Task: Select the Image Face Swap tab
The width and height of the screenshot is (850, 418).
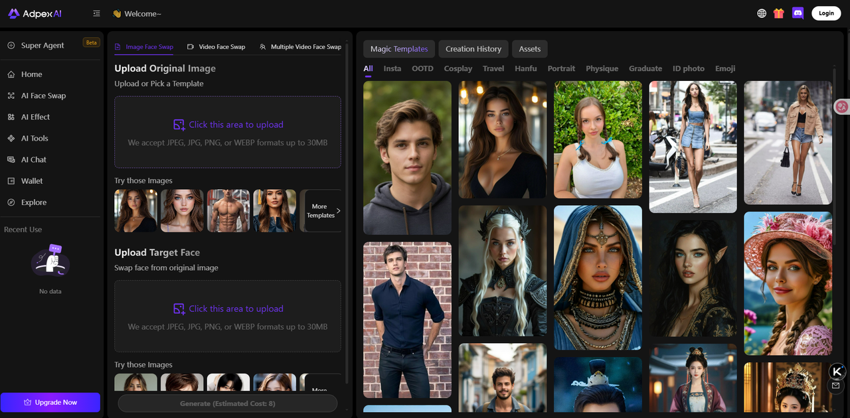Action: (144, 46)
